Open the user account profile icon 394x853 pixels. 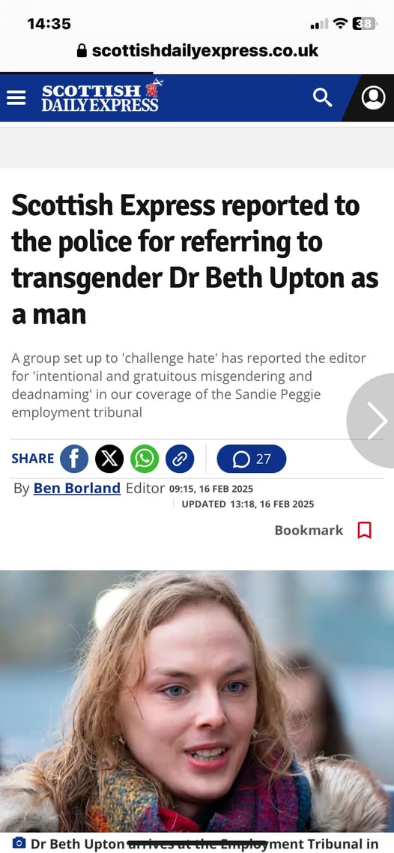[373, 98]
